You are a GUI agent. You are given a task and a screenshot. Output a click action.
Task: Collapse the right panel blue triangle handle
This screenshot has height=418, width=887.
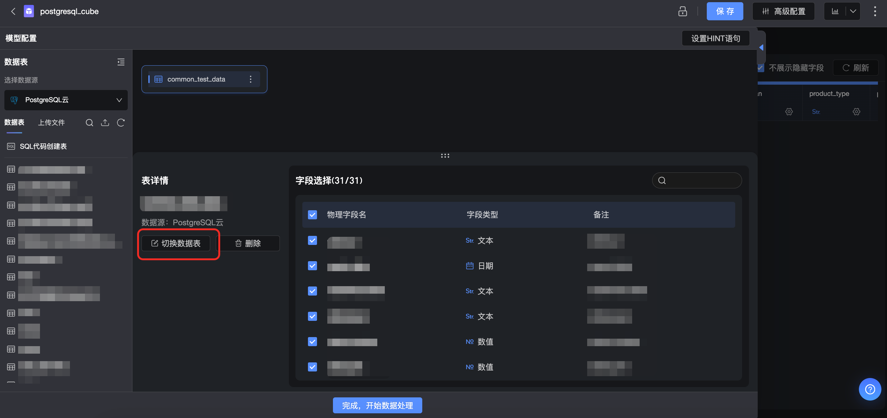click(x=761, y=47)
